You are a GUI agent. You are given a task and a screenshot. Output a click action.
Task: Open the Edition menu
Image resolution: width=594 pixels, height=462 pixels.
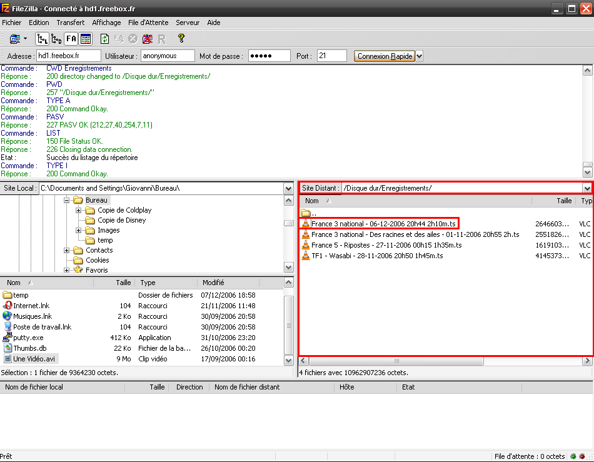click(39, 23)
